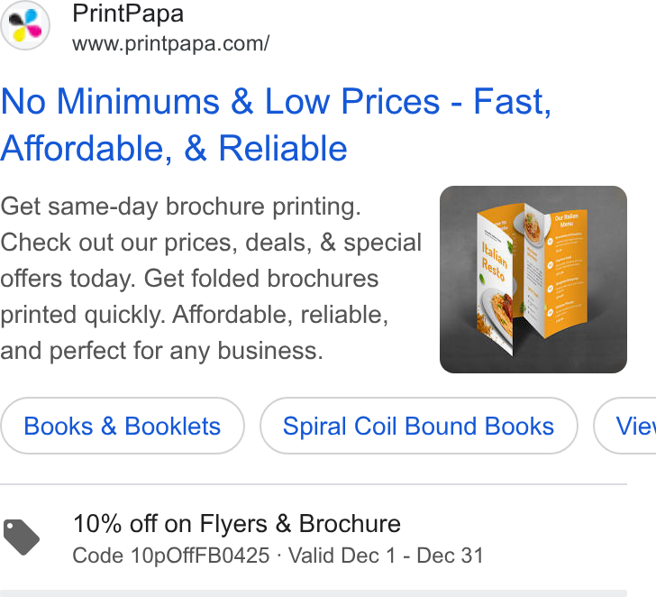Image resolution: width=656 pixels, height=597 pixels.
Task: Open the 10% off on Flyers & Brochure offer
Action: coord(237,524)
